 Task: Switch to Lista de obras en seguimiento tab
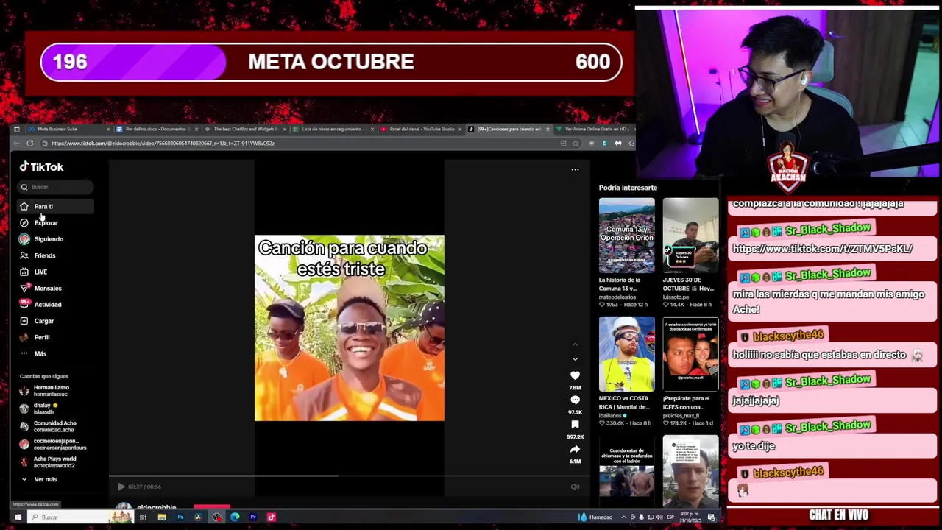point(333,129)
